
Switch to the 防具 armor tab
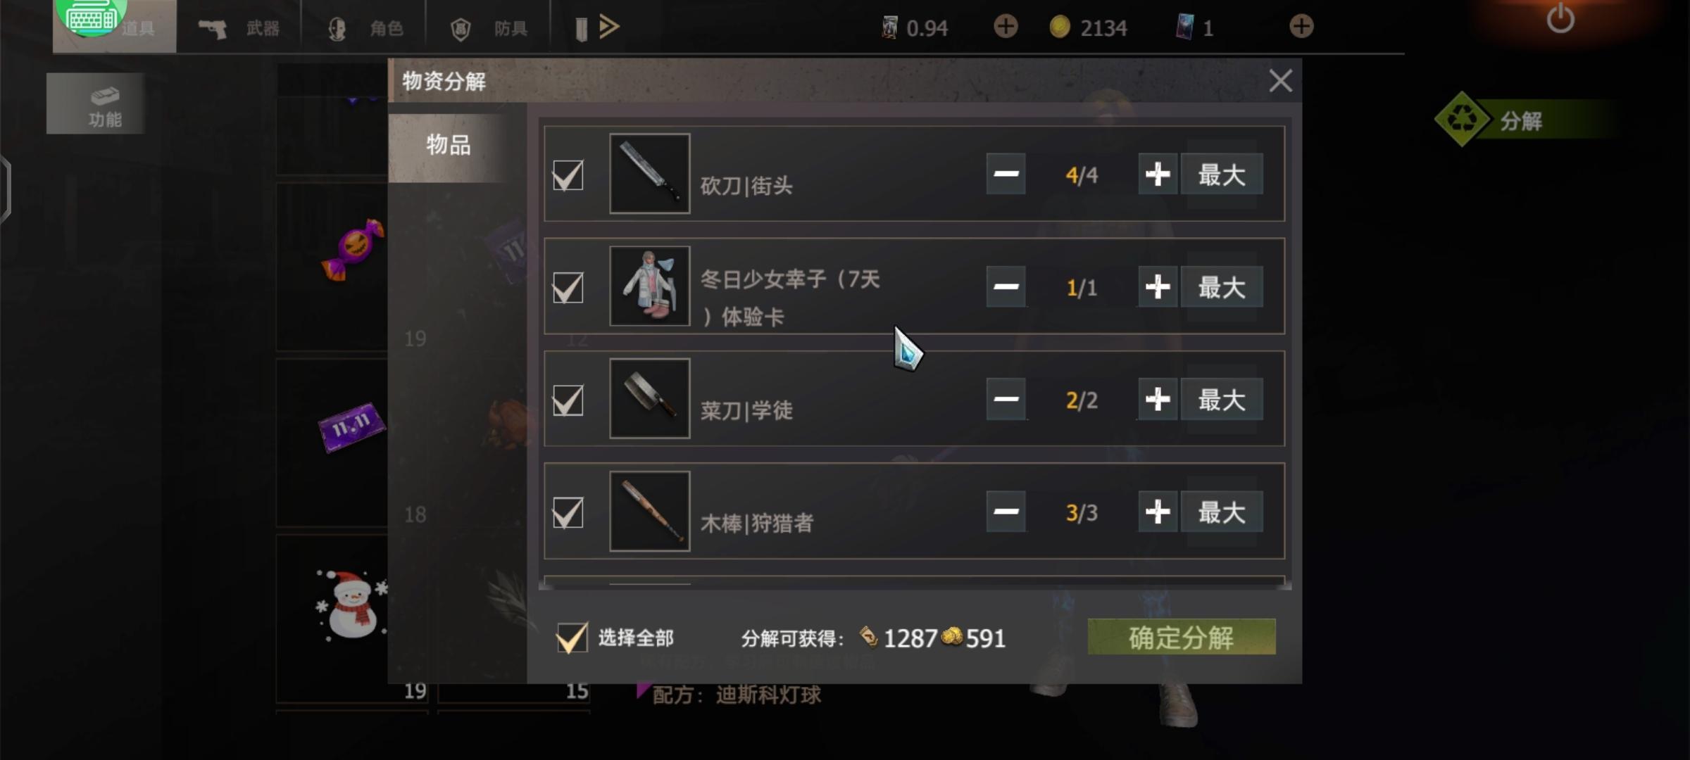tap(489, 28)
